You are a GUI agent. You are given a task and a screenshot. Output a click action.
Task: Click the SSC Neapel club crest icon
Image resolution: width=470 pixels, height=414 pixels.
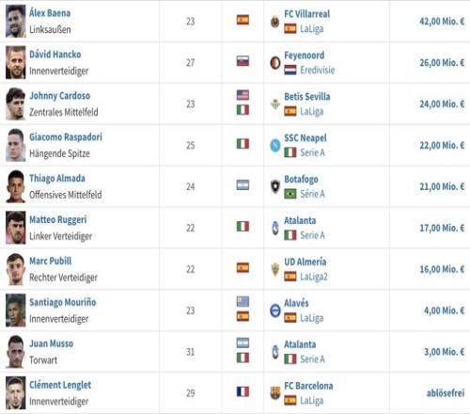click(275, 146)
